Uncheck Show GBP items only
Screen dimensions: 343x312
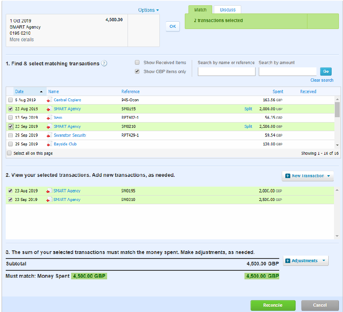click(137, 71)
